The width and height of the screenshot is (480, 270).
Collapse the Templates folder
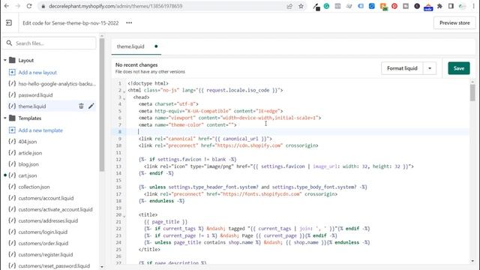5,118
